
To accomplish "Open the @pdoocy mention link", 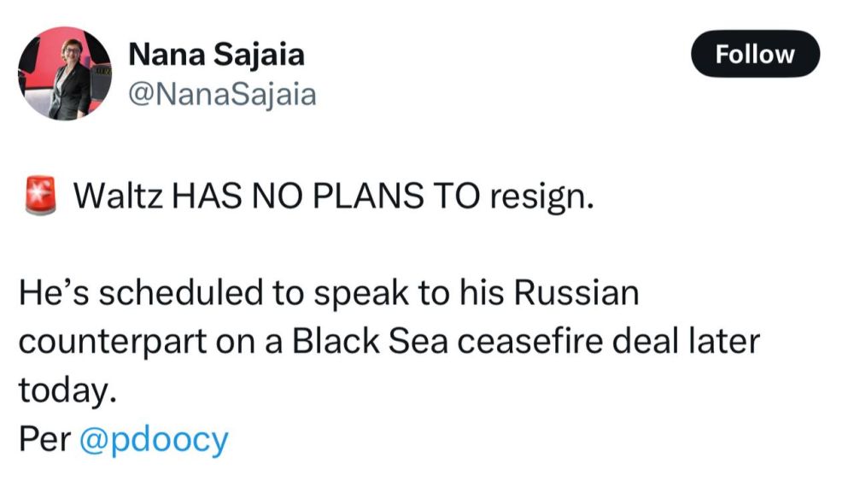I will click(154, 439).
